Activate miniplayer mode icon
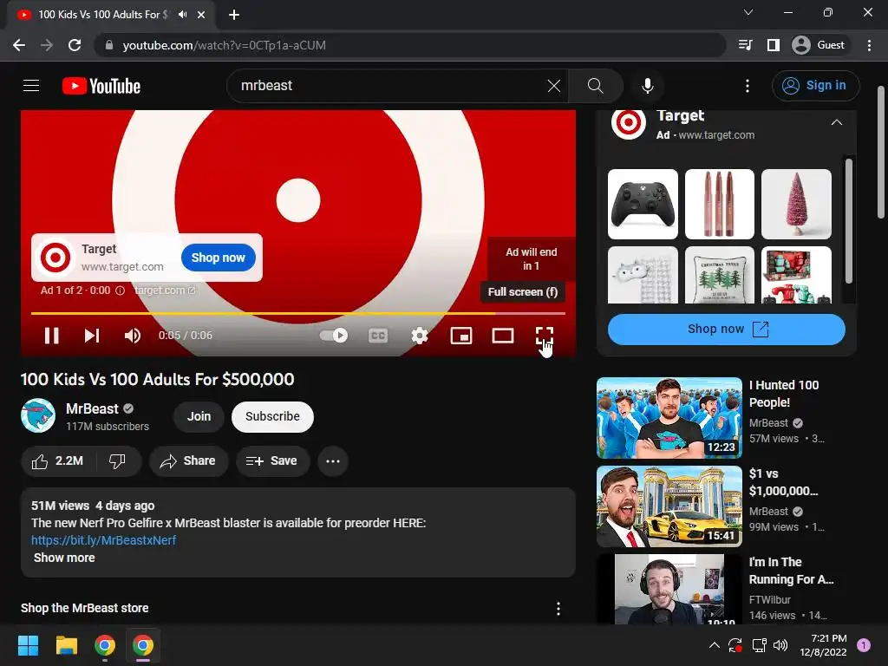The height and width of the screenshot is (666, 888). [461, 336]
